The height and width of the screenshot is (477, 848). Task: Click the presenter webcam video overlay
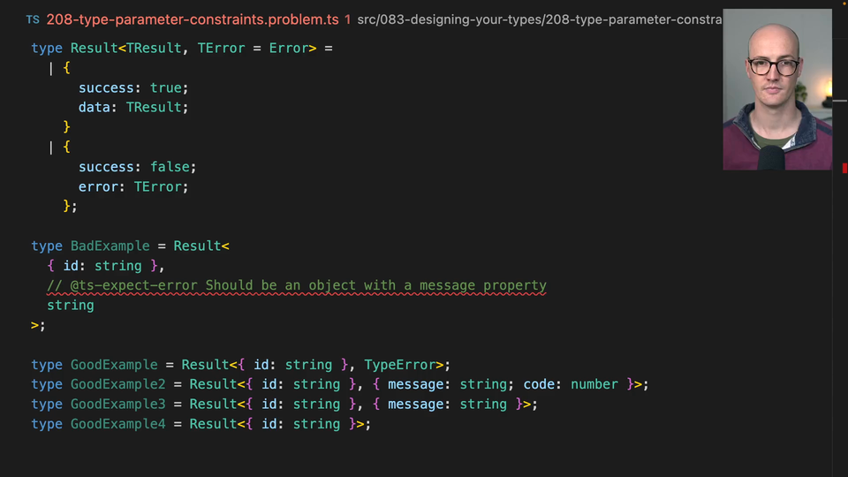pyautogui.click(x=776, y=89)
